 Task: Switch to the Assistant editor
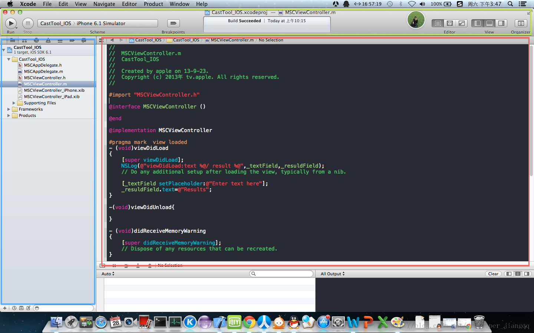449,23
